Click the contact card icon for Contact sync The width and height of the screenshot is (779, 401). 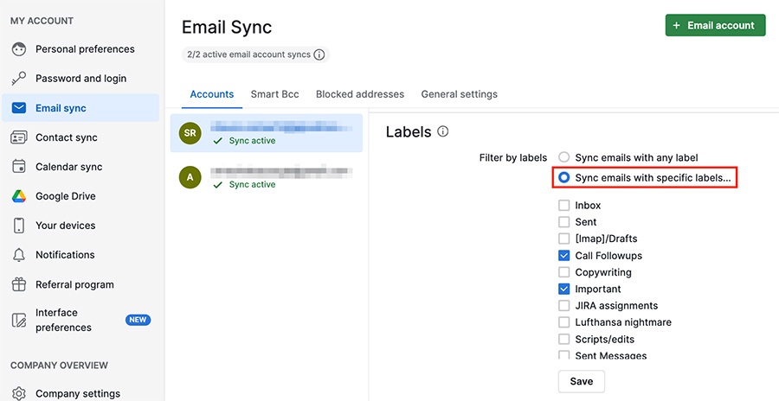[x=19, y=137]
